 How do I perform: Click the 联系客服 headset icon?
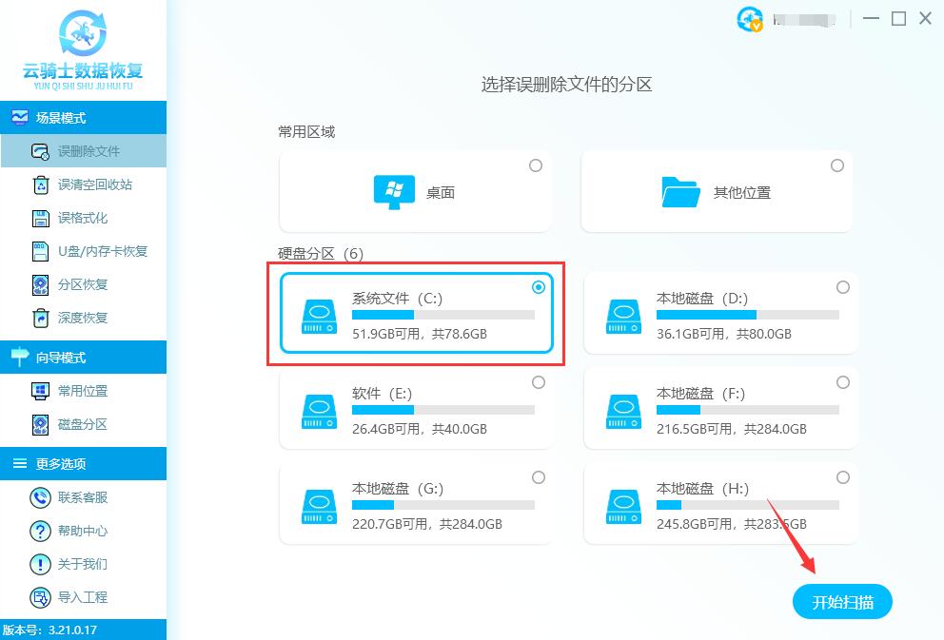coord(40,497)
